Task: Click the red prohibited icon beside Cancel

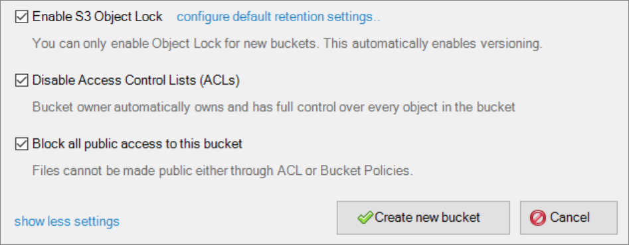Action: click(537, 218)
